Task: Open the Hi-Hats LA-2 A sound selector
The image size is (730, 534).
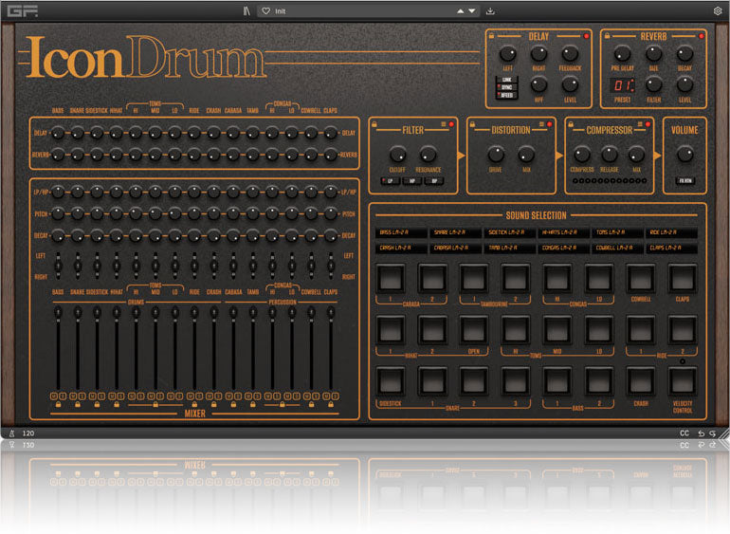Action: tap(563, 232)
